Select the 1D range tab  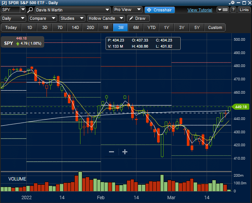coord(29,27)
